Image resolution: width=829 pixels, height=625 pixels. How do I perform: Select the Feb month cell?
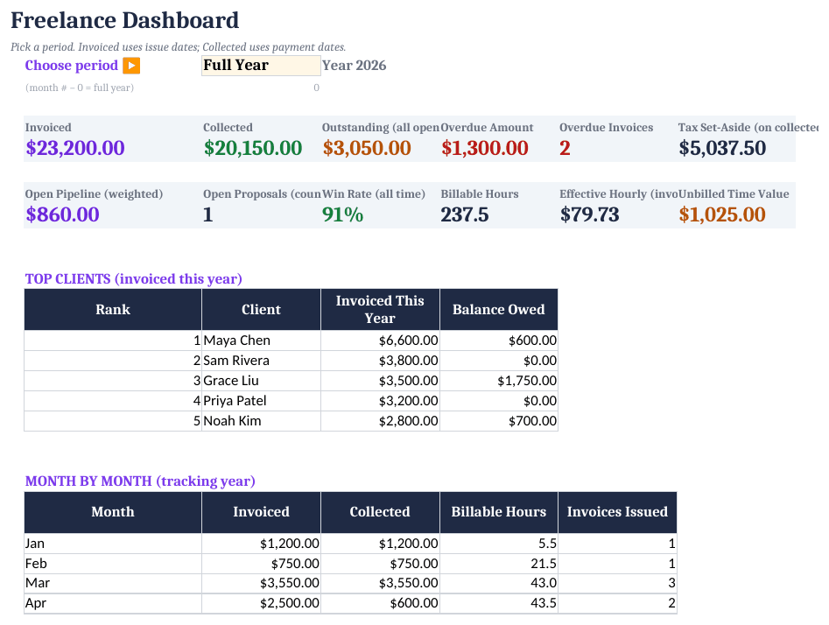(113, 564)
